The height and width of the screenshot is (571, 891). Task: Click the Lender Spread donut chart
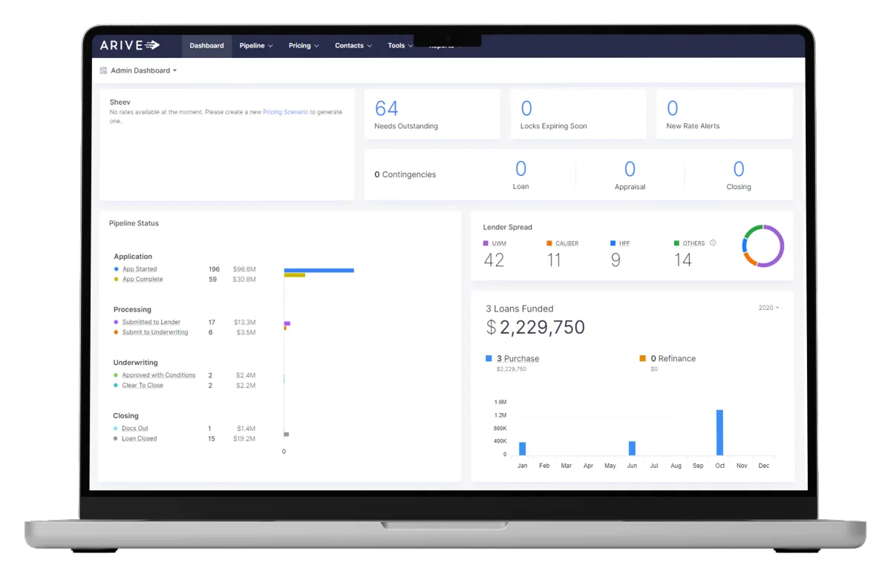(763, 245)
